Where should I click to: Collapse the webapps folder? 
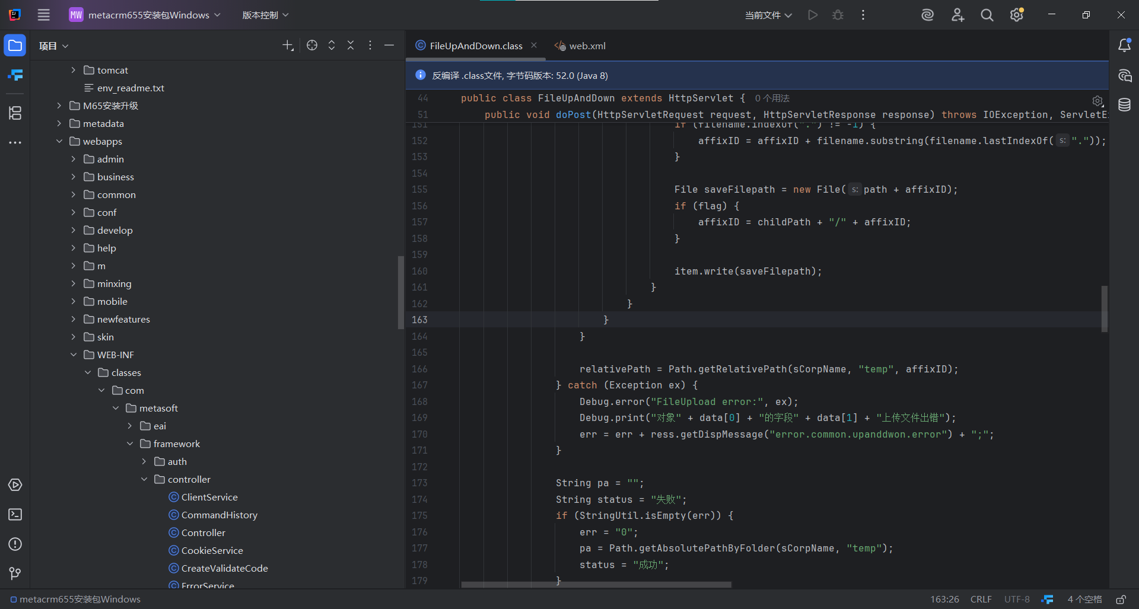(x=59, y=141)
